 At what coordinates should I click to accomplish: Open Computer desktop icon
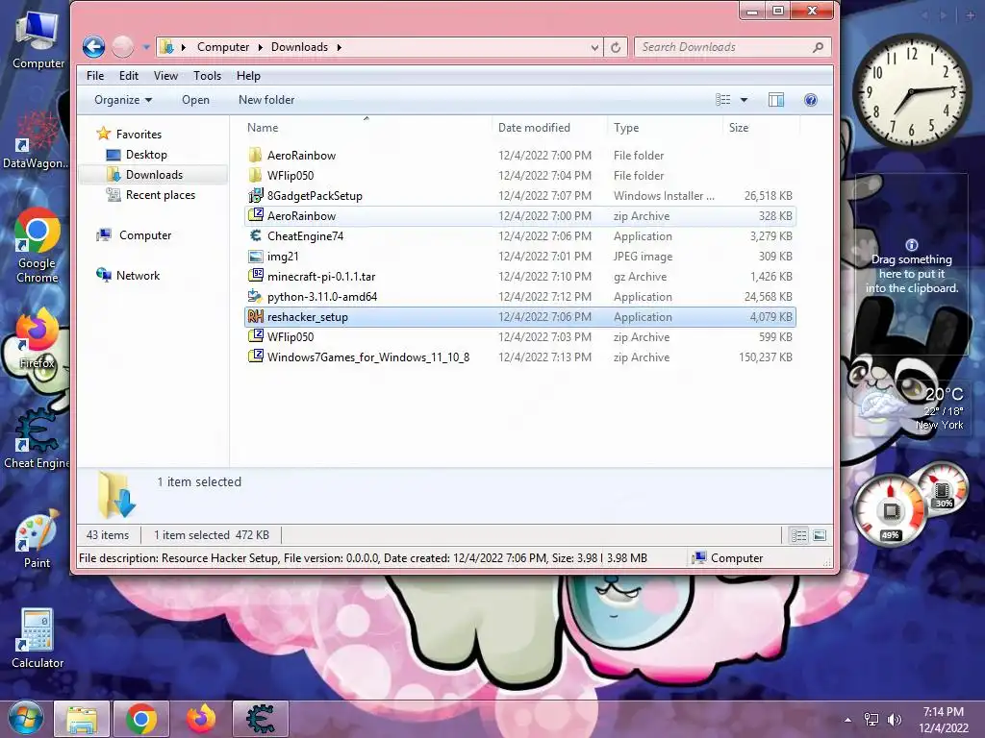point(38,38)
